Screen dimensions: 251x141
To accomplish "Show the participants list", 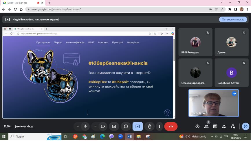I will pyautogui.click(x=206, y=127).
